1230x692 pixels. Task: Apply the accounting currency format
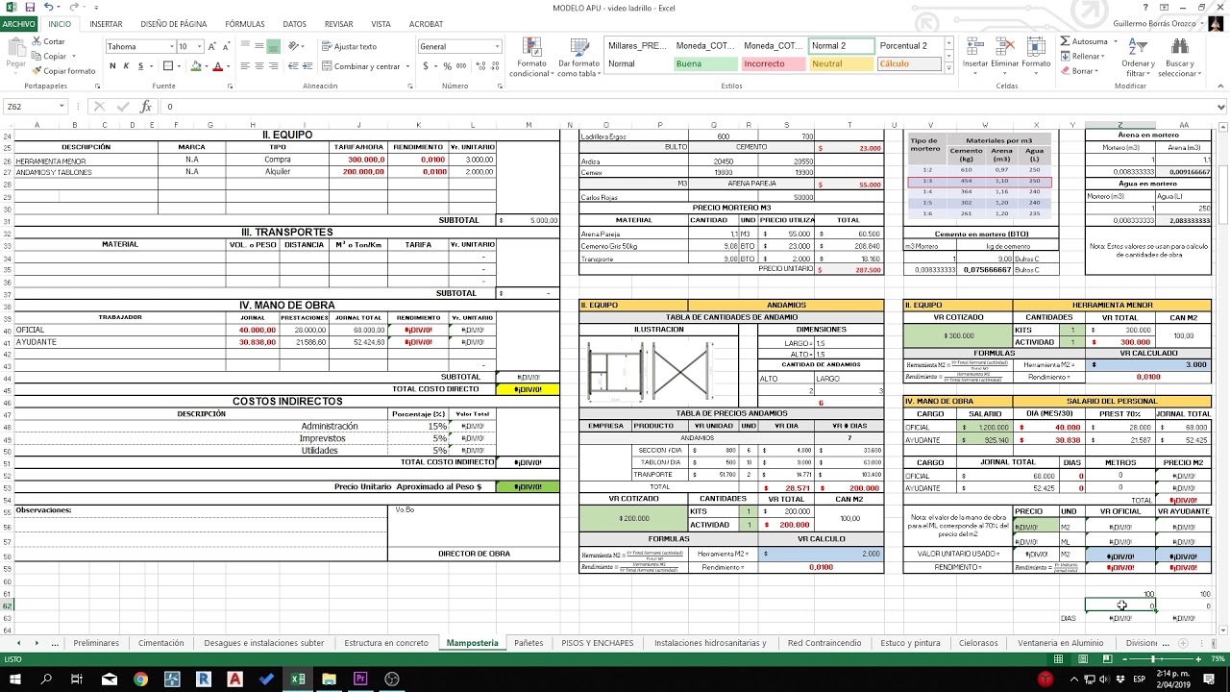coord(424,66)
